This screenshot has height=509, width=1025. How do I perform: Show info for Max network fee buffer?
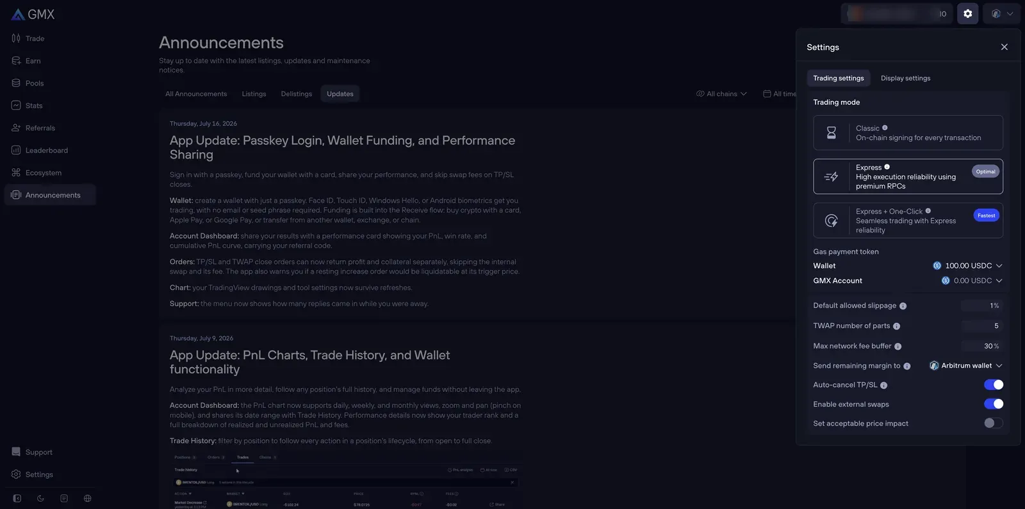point(898,347)
